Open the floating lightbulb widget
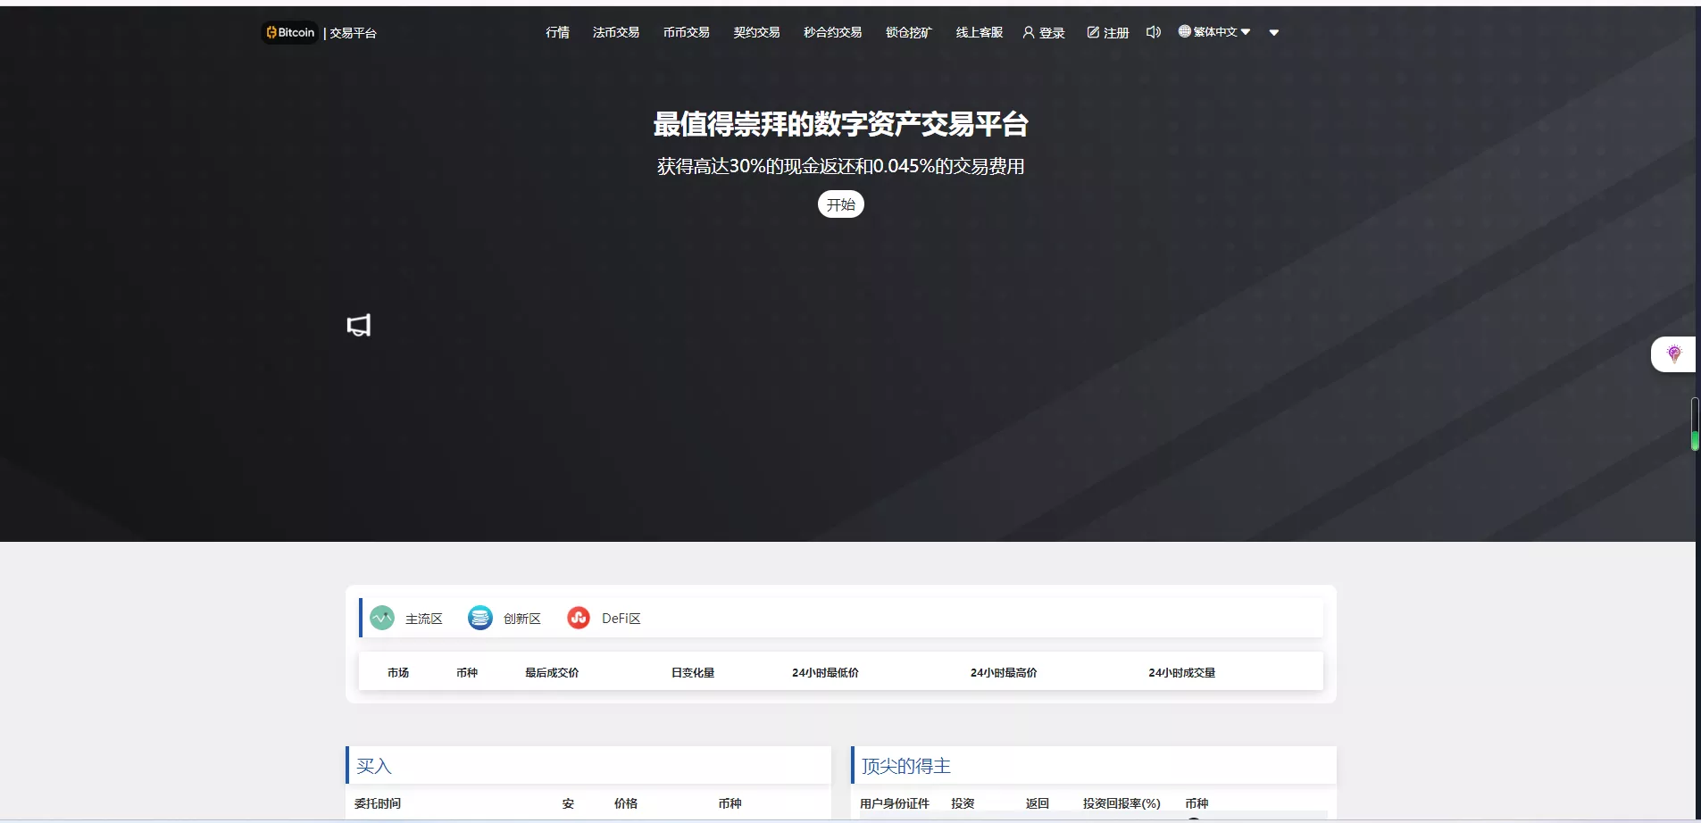The width and height of the screenshot is (1701, 823). click(1673, 354)
